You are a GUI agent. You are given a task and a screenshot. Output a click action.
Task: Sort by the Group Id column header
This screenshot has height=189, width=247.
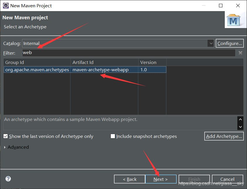point(37,62)
